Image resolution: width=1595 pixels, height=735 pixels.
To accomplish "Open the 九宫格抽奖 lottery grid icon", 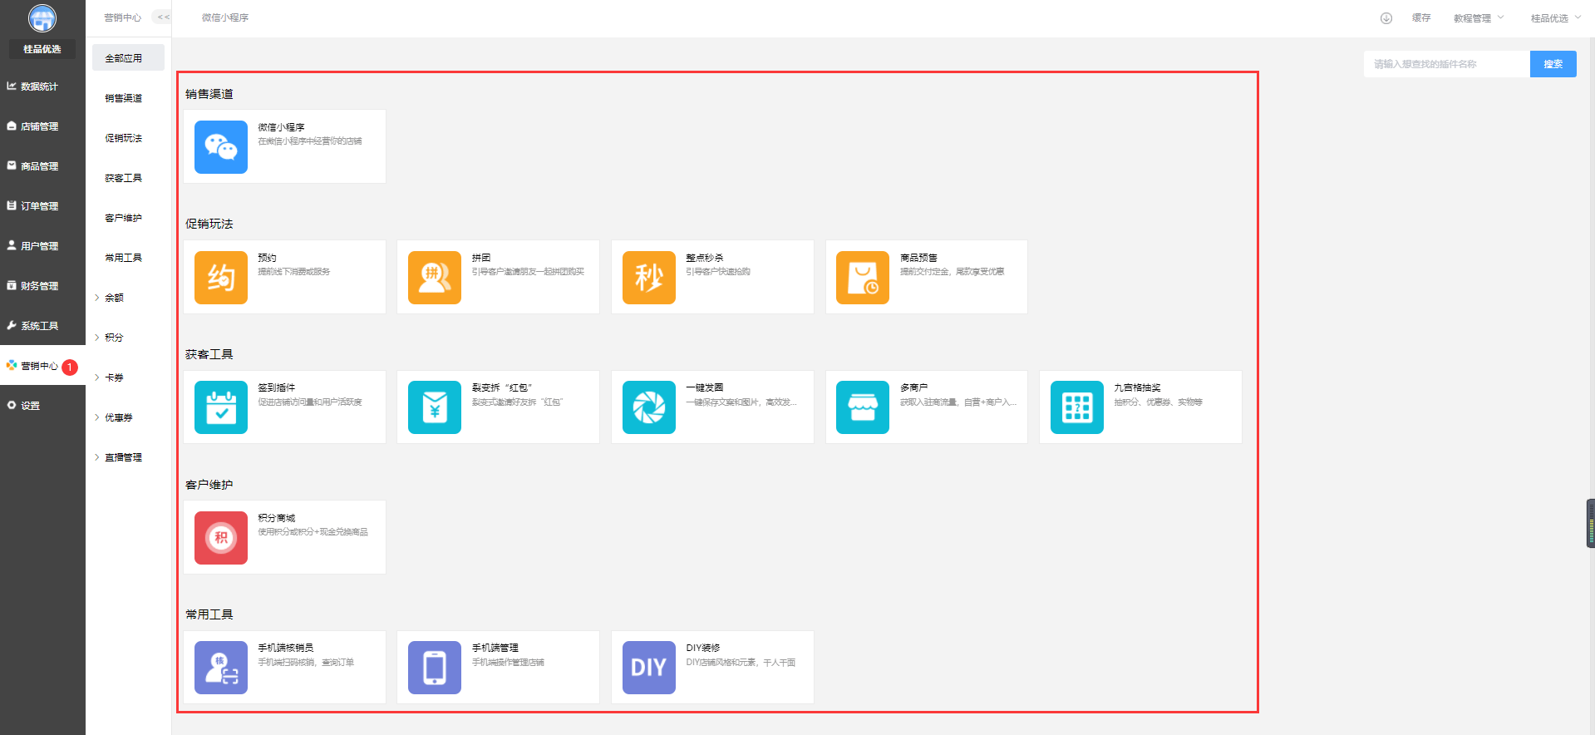I will tap(1077, 407).
